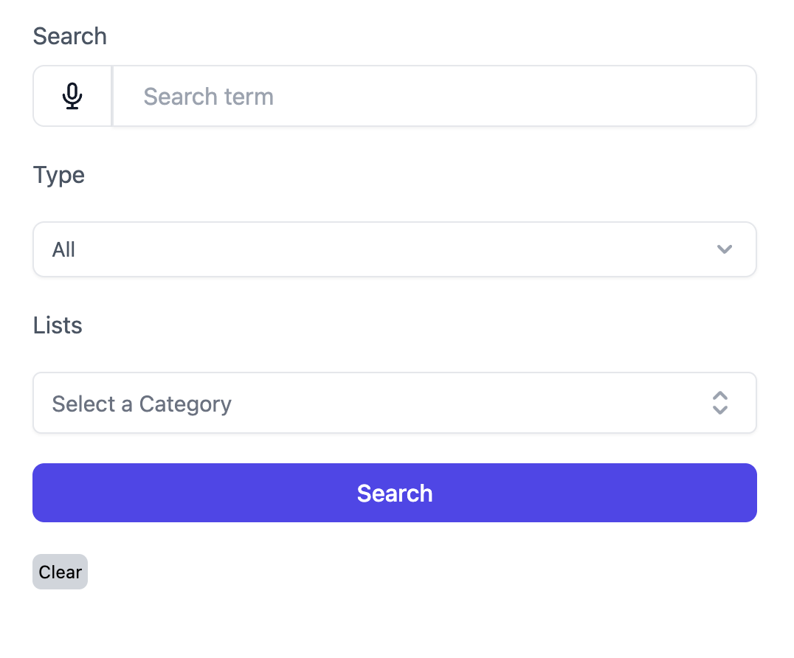The width and height of the screenshot is (794, 658).
Task: Select the "All" text in Type selector
Action: (x=64, y=250)
